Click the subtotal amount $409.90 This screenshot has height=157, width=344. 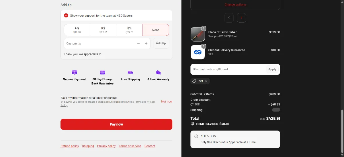coord(274,94)
